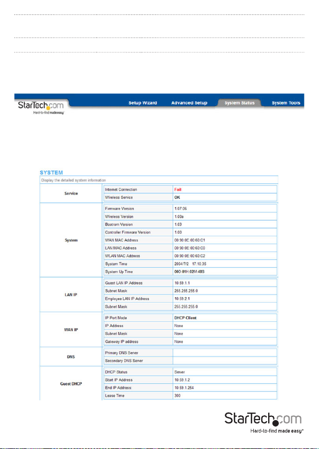The image size is (319, 449).
Task: Click the WAN MAC Address label
Action: [x=121, y=240]
